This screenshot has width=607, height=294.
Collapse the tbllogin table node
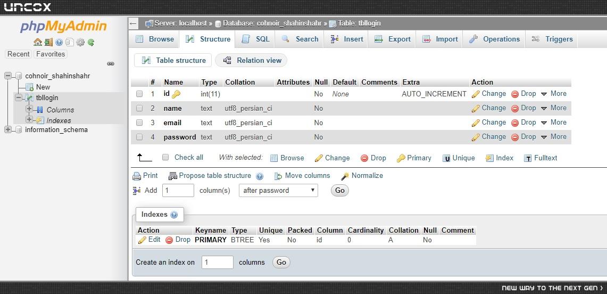[x=19, y=97]
